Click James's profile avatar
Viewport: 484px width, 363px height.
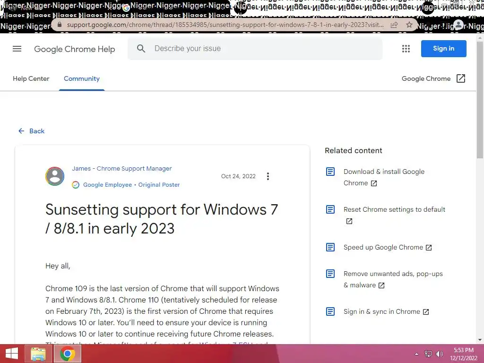click(55, 176)
